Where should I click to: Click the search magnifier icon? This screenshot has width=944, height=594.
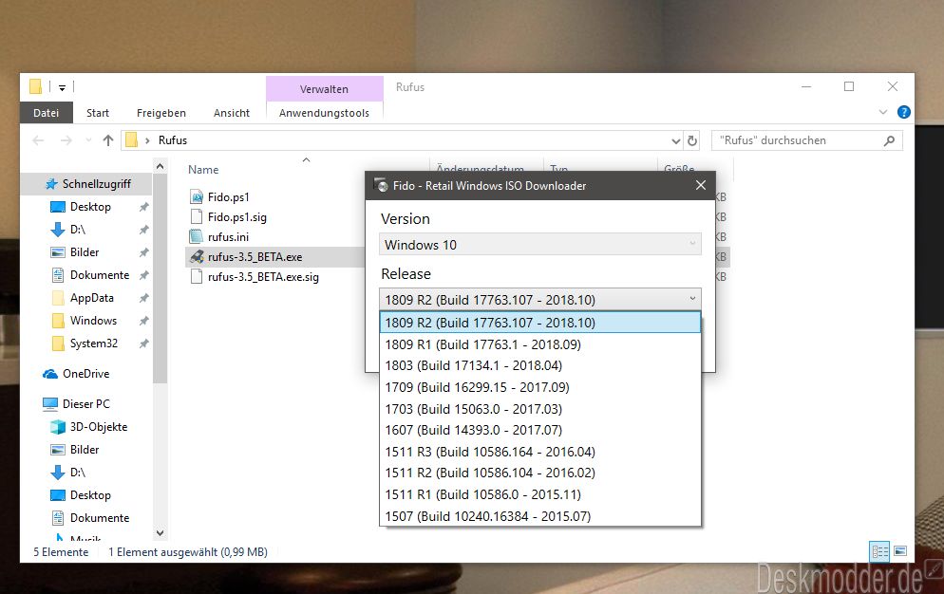(889, 140)
